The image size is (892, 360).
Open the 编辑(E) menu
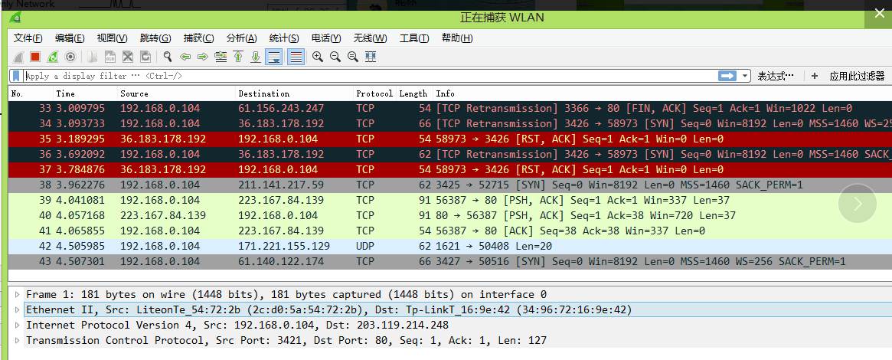coord(70,38)
